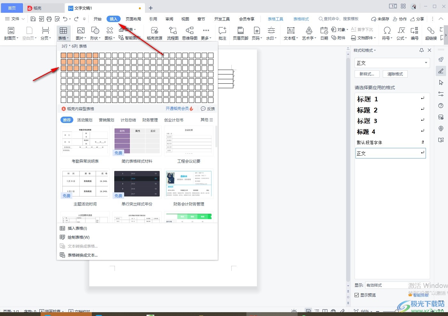The width and height of the screenshot is (448, 316).
Task: Open Docer resources (稻壳资源)
Action: 155,34
